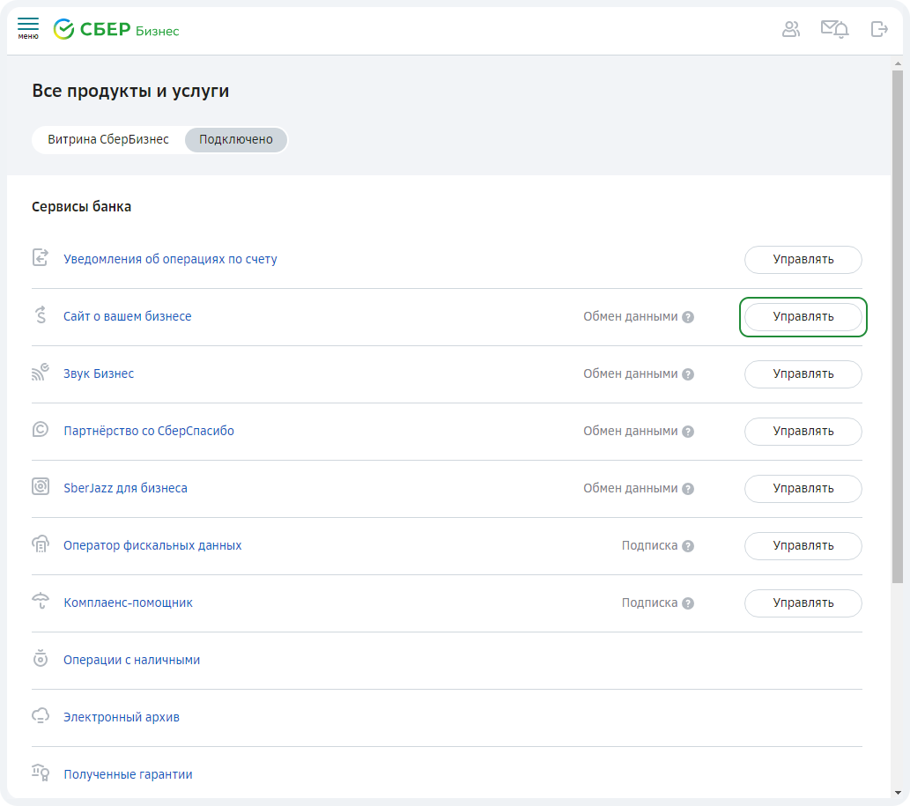Click the scrollbar down arrow
910x806 pixels.
tap(898, 792)
